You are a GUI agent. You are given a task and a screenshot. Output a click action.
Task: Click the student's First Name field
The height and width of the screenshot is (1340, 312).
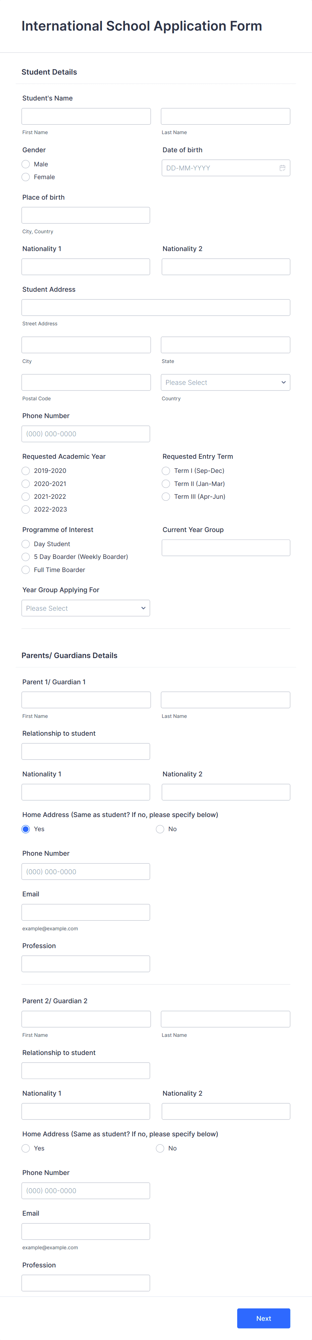[x=86, y=116]
